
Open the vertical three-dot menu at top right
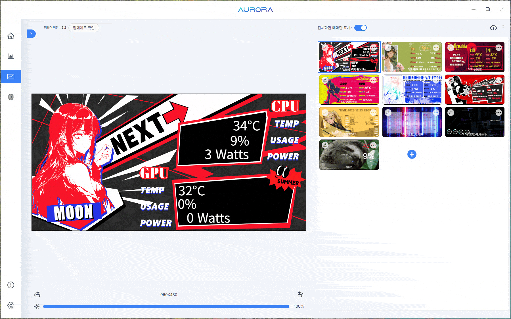pos(503,28)
